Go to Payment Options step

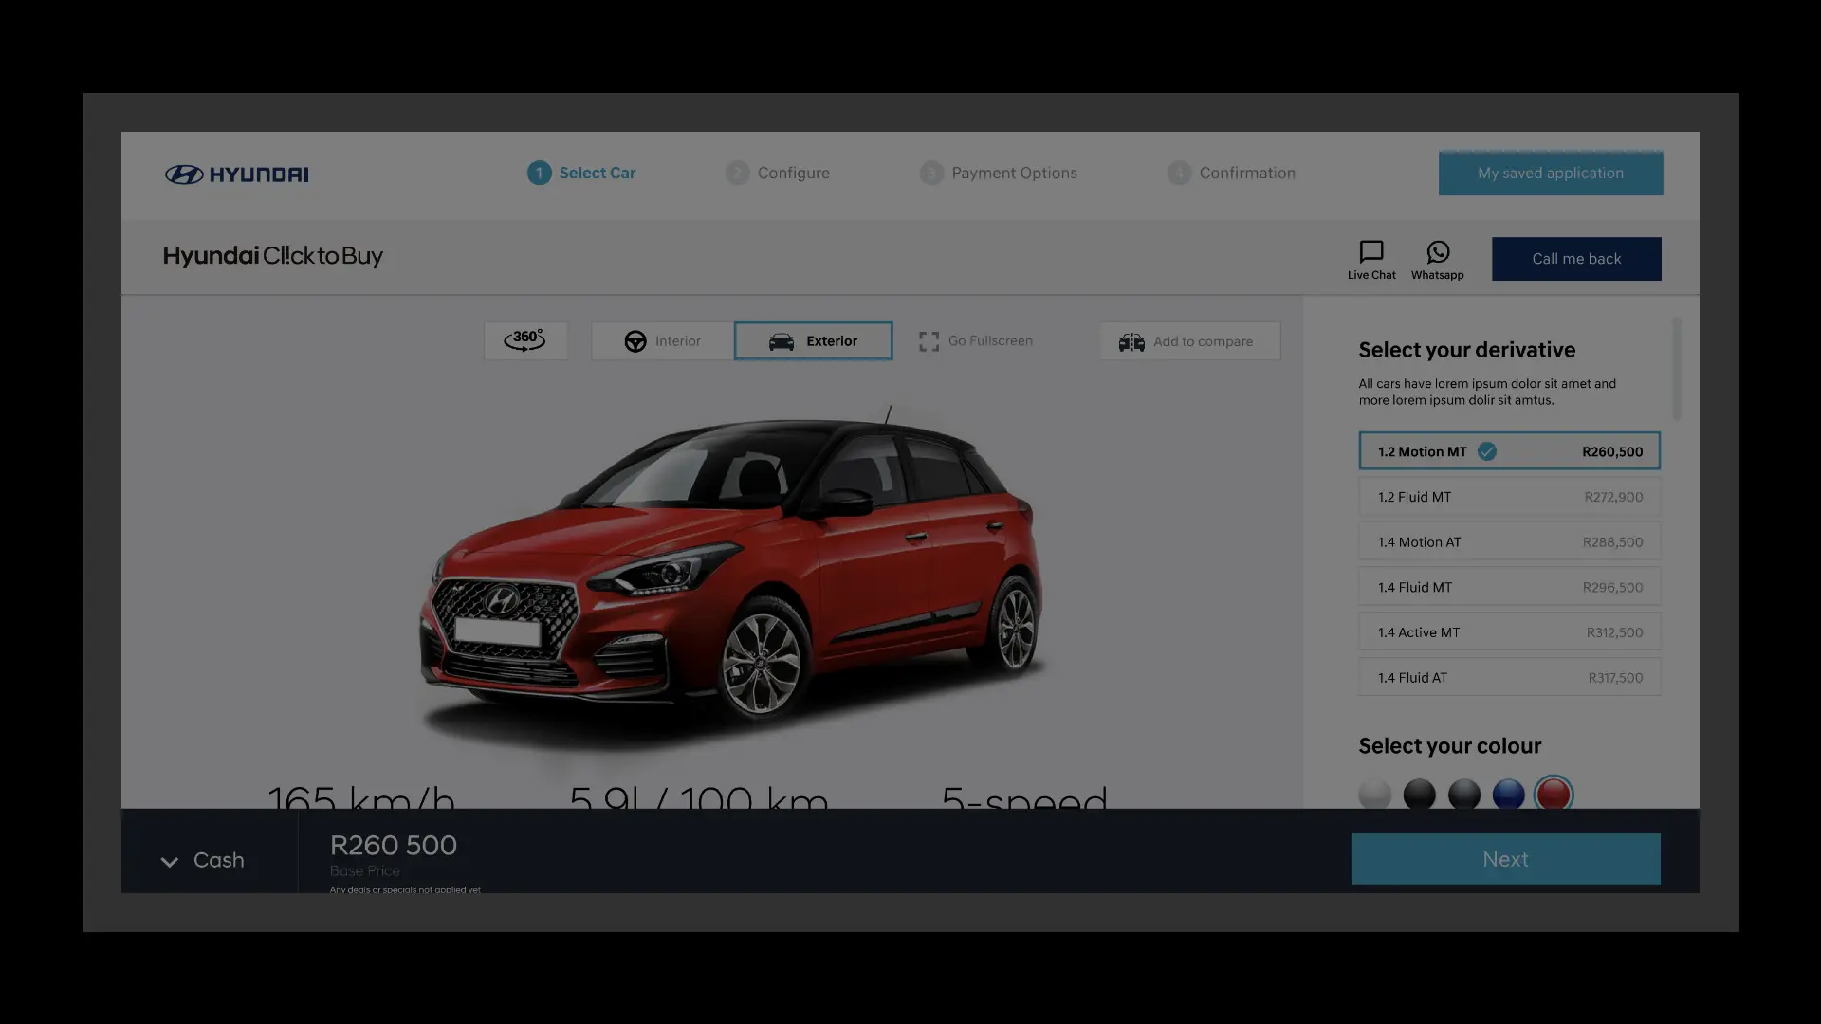999,174
